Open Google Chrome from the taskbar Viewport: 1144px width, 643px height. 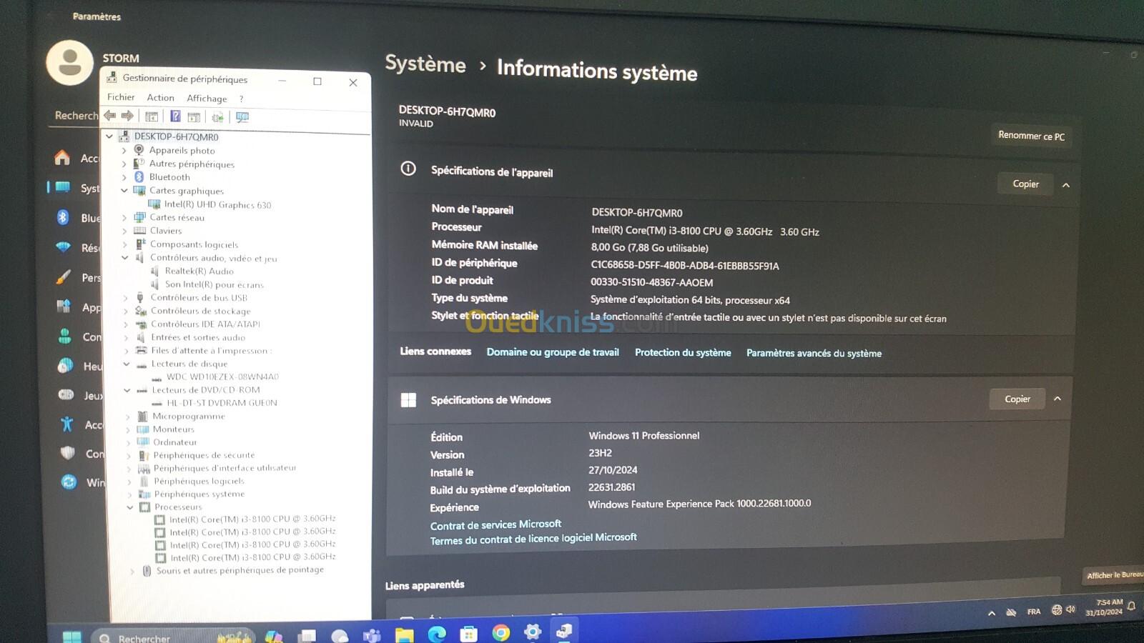[x=500, y=633]
